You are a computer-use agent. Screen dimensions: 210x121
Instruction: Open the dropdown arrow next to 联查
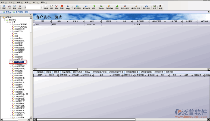pyautogui.click(x=71, y=7)
